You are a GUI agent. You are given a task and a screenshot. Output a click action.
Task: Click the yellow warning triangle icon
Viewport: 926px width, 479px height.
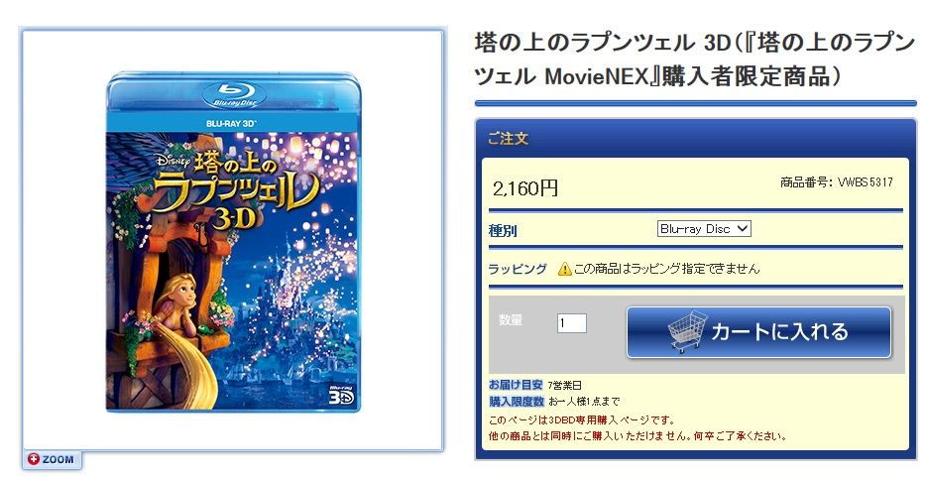tap(564, 270)
